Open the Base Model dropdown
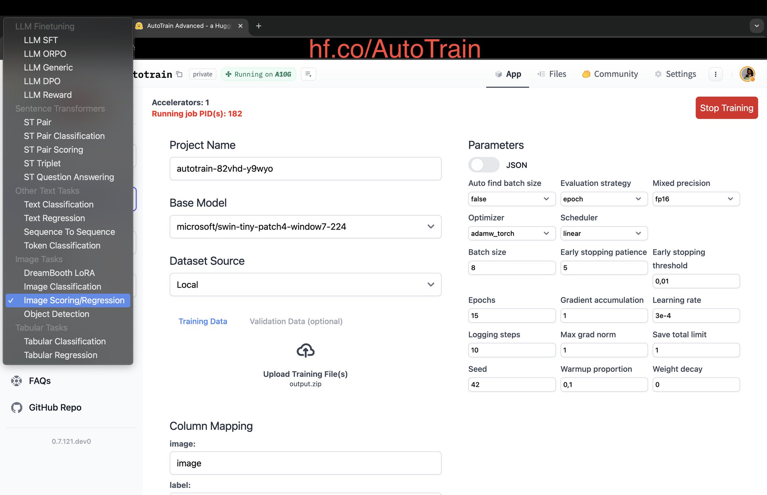The image size is (767, 495). click(x=305, y=227)
